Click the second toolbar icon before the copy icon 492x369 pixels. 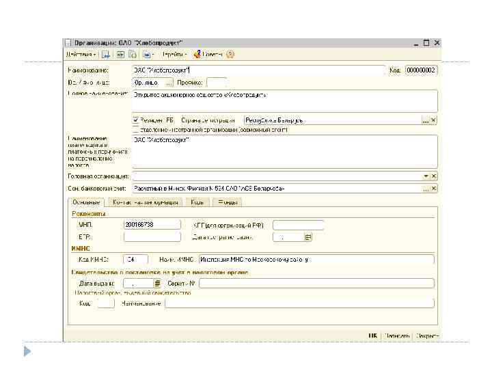tap(120, 55)
